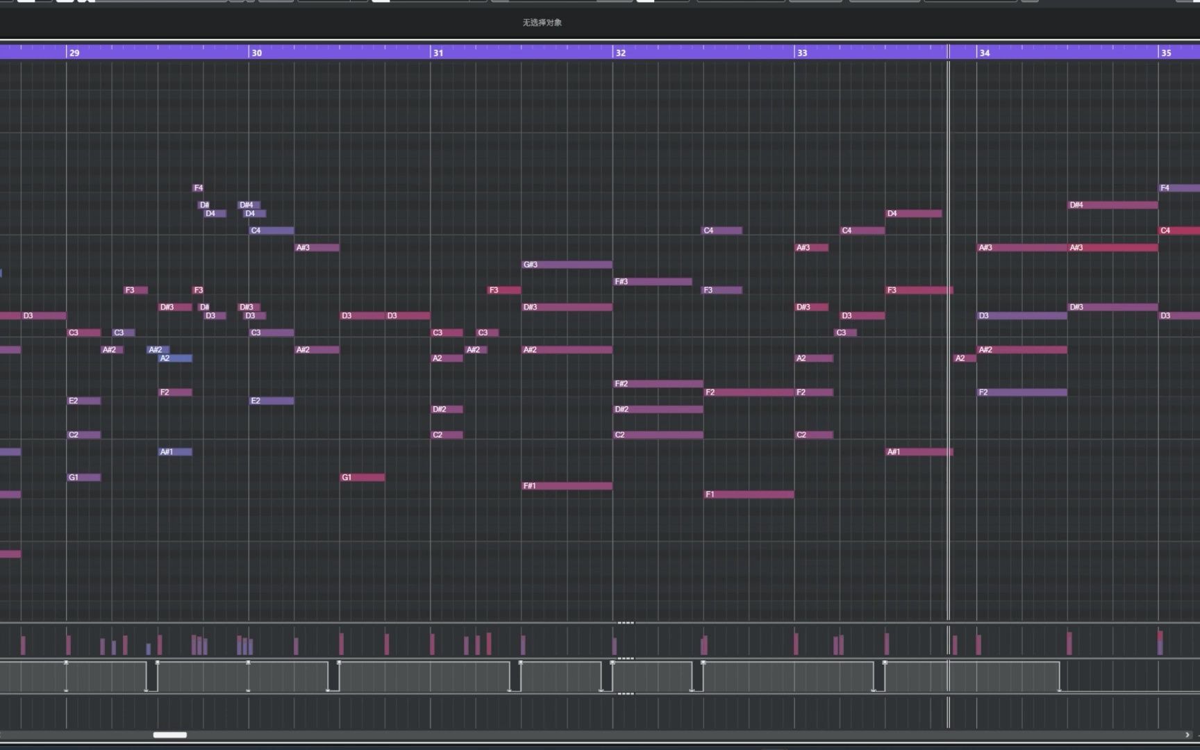Select the F1 bass note
Screen dimensions: 1200x750
(749, 494)
